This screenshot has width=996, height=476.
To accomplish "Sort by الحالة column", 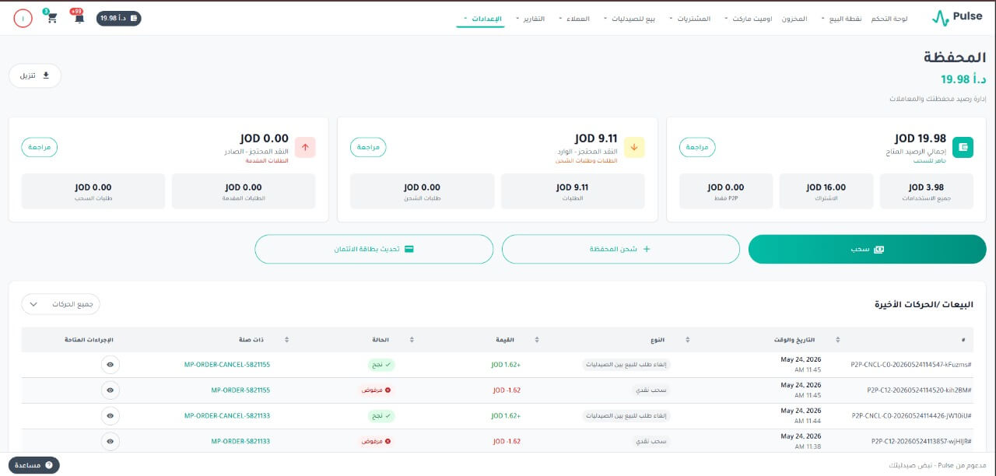I will [412, 340].
